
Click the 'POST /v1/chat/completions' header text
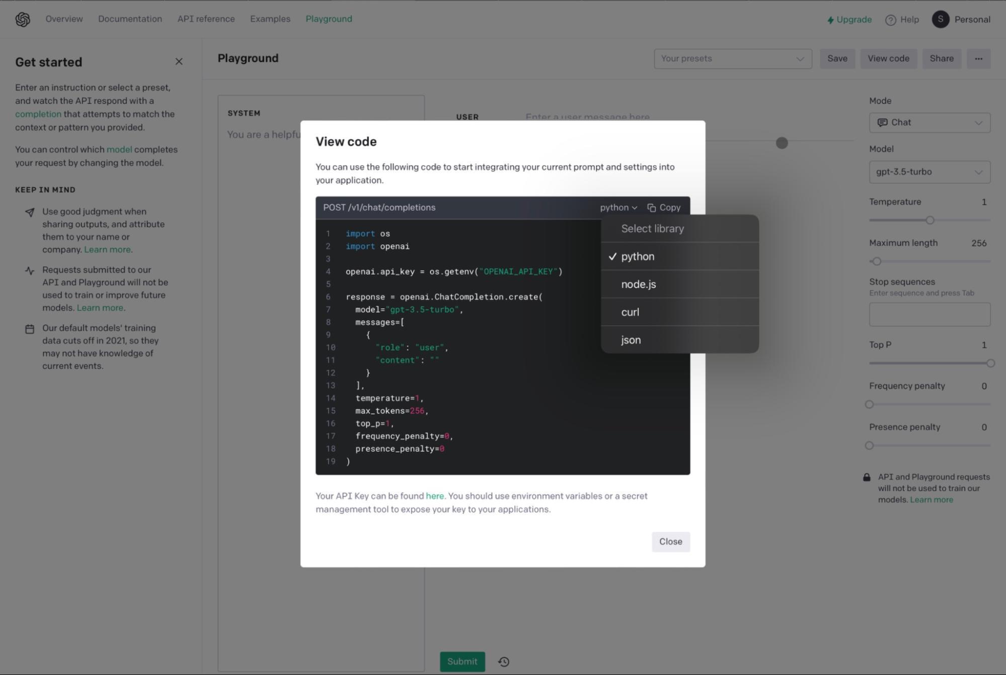(x=379, y=207)
